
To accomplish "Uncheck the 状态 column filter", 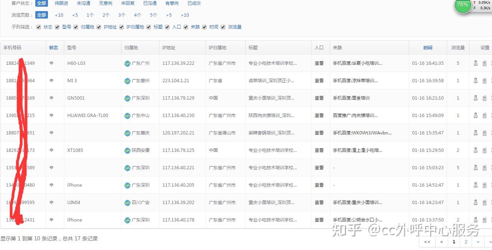I will (39, 27).
